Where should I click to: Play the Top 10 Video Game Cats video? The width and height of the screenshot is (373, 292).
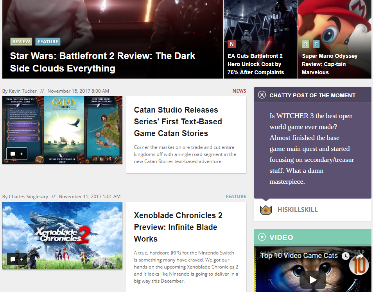(312, 280)
